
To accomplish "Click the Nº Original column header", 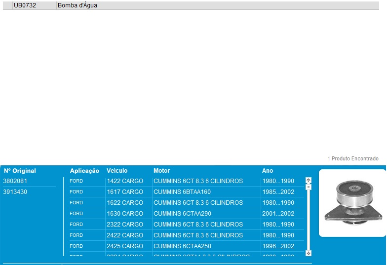I will pyautogui.click(x=20, y=171).
